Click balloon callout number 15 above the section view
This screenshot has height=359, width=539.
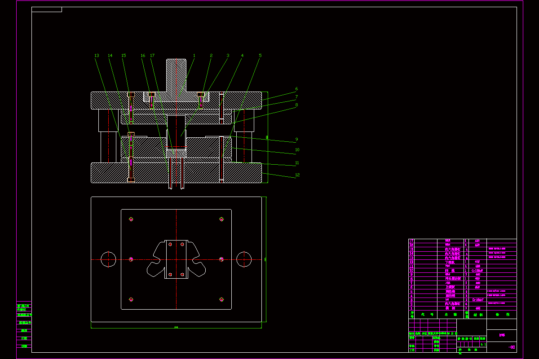click(x=124, y=56)
